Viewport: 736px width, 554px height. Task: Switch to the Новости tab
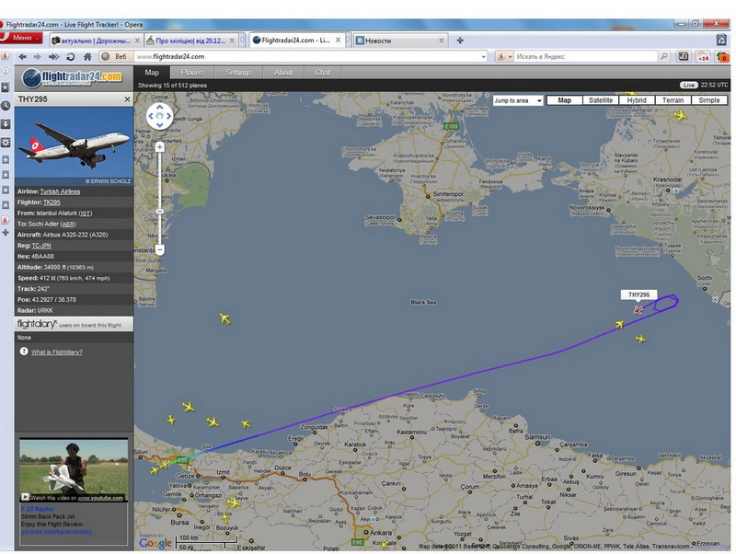(400, 40)
